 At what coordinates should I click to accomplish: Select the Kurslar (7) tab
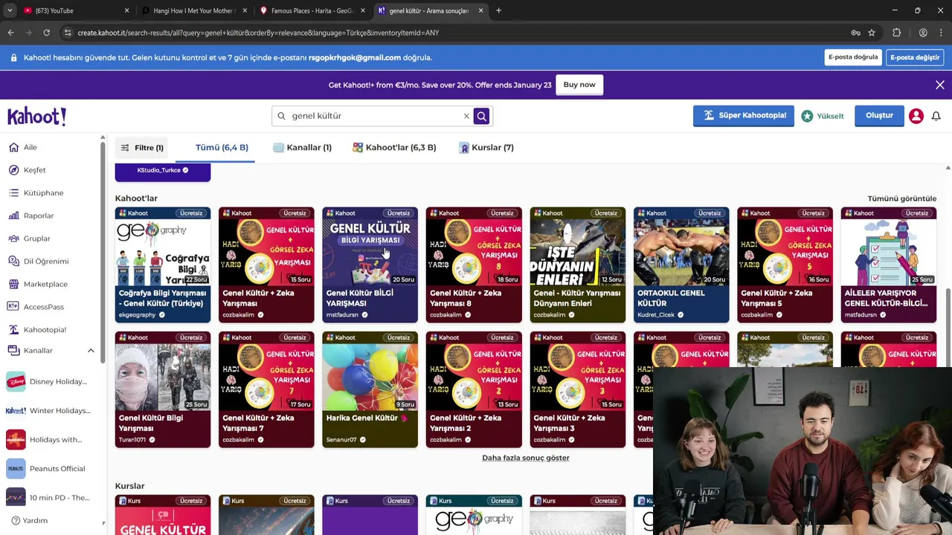pyautogui.click(x=486, y=147)
